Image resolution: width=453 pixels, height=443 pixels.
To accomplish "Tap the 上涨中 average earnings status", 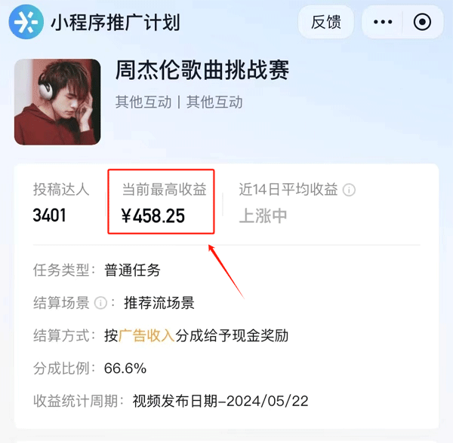I will tap(263, 216).
